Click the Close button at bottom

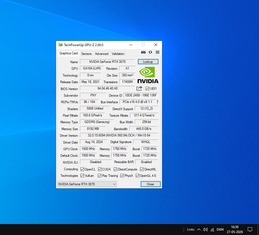tap(150, 184)
